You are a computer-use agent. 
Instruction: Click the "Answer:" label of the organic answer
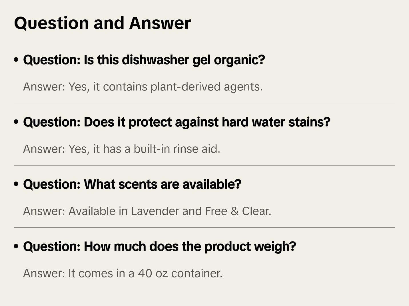pyautogui.click(x=44, y=87)
